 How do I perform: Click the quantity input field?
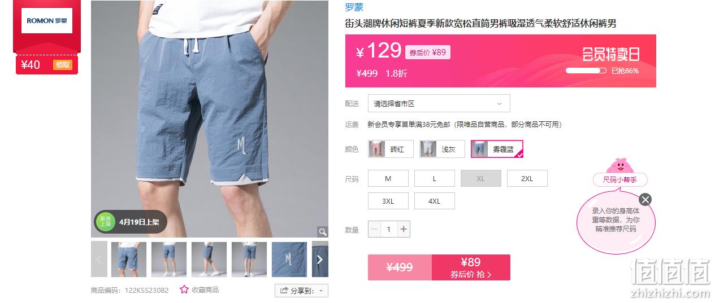(x=389, y=229)
